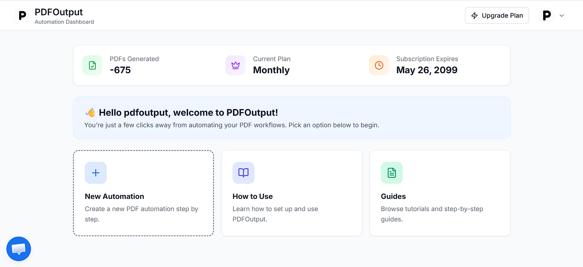This screenshot has width=583, height=267.
Task: Click the open book How to Use icon
Action: (244, 173)
